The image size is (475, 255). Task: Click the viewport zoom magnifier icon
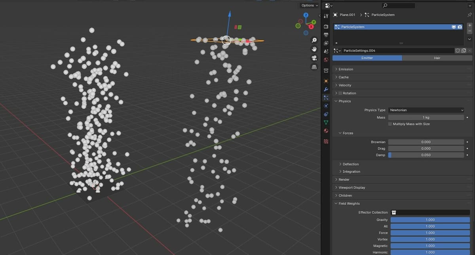pyautogui.click(x=314, y=40)
